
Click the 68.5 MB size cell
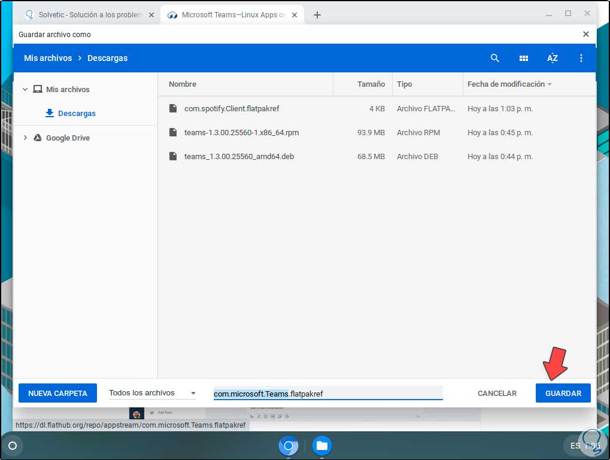coord(371,156)
